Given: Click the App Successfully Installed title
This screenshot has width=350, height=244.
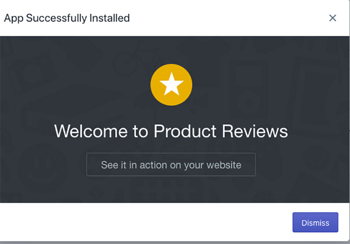Looking at the screenshot, I should click(x=67, y=18).
